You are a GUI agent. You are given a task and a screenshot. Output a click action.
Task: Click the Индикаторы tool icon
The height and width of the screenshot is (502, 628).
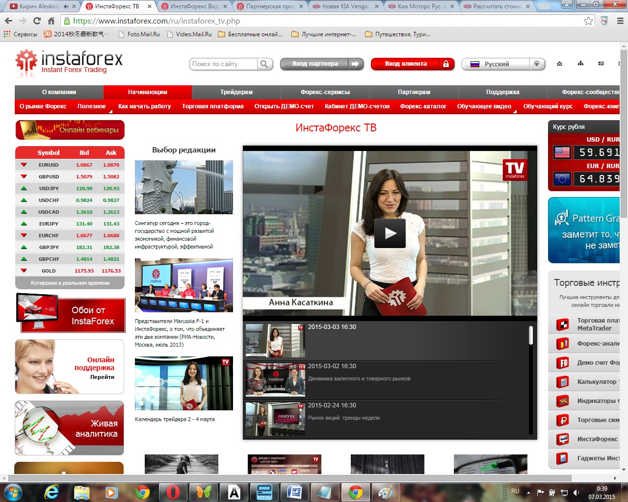tap(562, 401)
